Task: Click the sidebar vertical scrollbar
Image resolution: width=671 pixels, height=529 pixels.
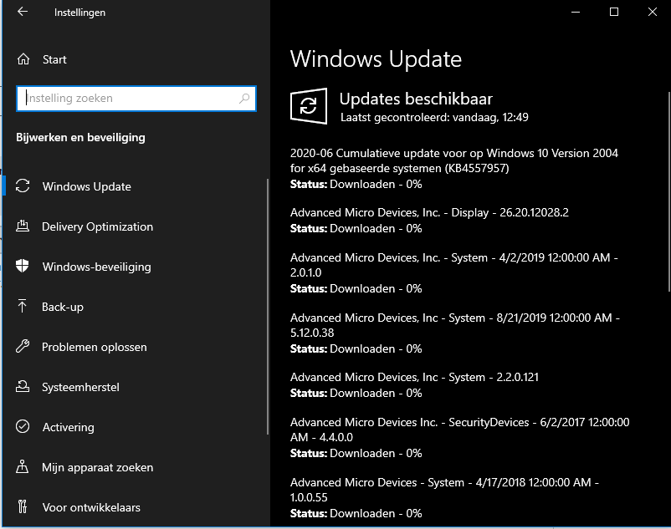Action: 268,307
